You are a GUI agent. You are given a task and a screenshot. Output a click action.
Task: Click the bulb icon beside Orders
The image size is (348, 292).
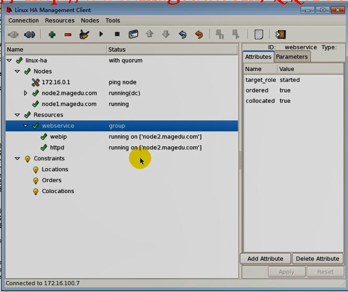(36, 181)
